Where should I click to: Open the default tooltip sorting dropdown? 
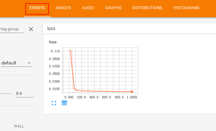coord(17,63)
